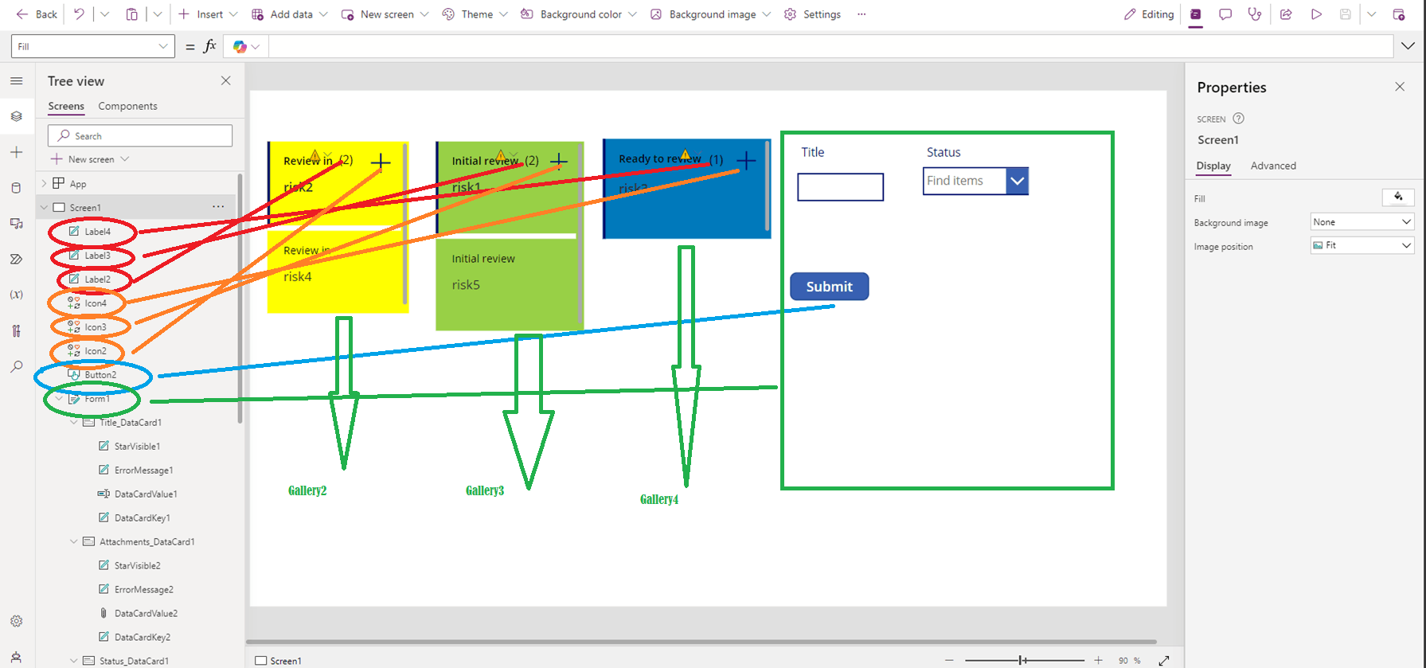Click the Title text input on canvas
This screenshot has height=668, width=1426.
[841, 187]
